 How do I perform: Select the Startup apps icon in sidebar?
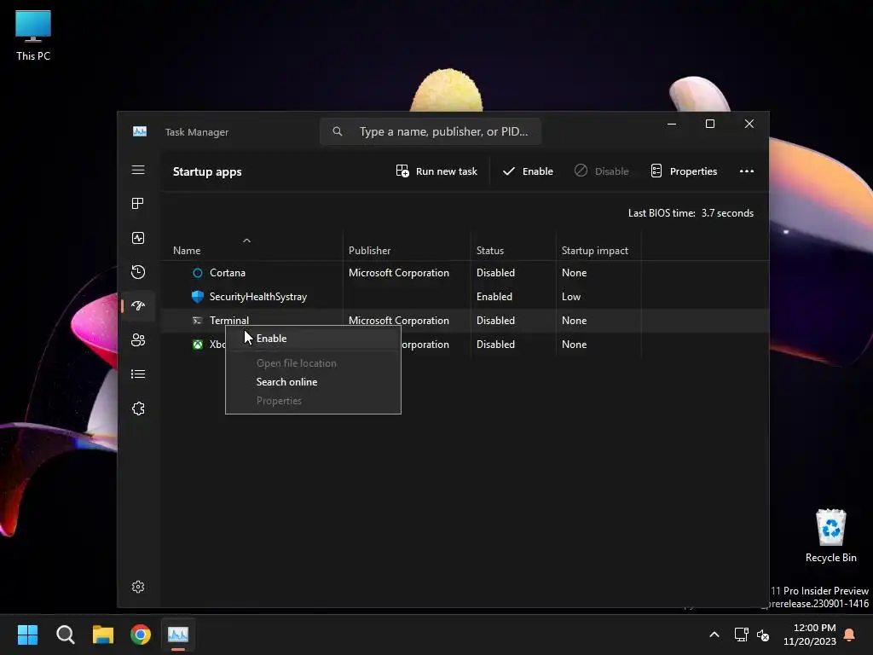(x=138, y=306)
